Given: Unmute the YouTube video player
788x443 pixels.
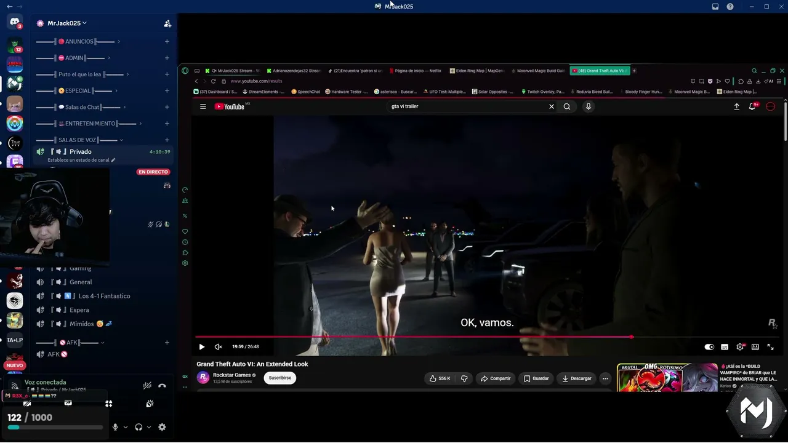Looking at the screenshot, I should (x=218, y=347).
